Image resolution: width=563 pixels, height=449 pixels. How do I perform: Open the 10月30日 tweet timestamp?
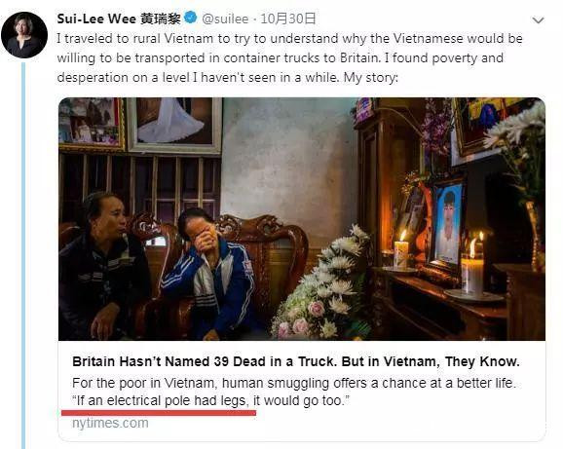pyautogui.click(x=288, y=19)
